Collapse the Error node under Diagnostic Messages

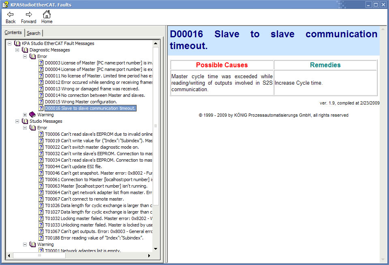tap(25, 56)
